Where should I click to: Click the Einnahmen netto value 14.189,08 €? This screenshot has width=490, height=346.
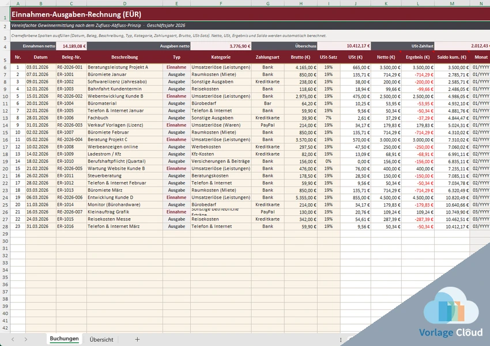[71, 46]
